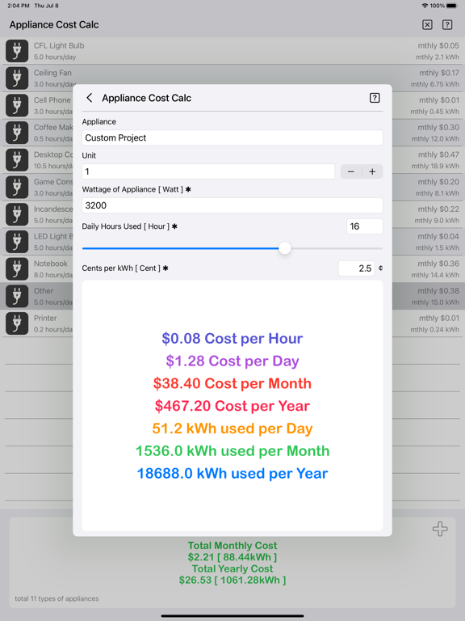
Task: Edit the Cents per kWh field
Action: (357, 268)
